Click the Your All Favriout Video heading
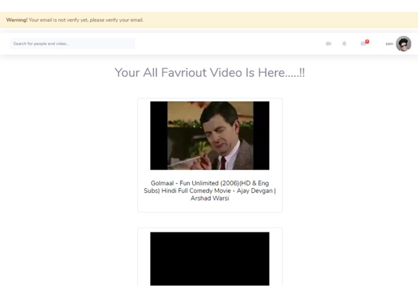Image resolution: width=418 pixels, height=297 pixels. click(209, 73)
